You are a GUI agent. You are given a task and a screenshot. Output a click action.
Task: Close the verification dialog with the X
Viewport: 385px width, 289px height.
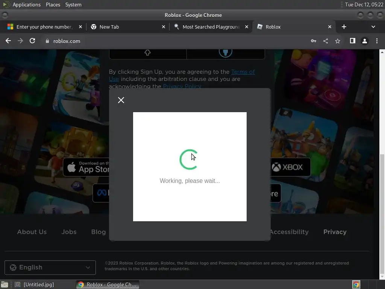point(121,100)
